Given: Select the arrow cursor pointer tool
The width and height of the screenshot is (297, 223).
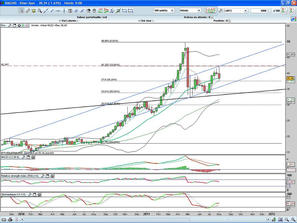Looking at the screenshot, I should 22,11.
